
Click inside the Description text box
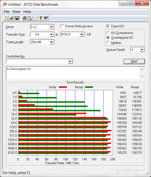(73, 73)
